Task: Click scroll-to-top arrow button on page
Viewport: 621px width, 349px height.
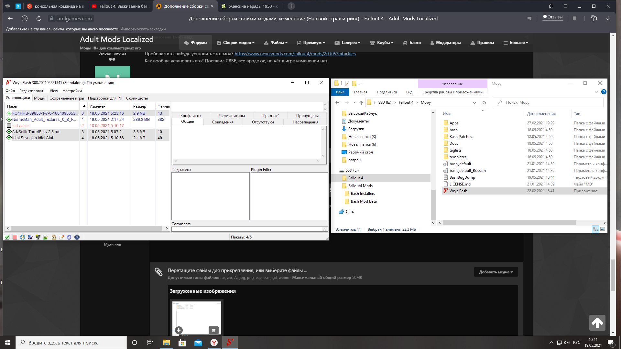Action: coord(597,323)
